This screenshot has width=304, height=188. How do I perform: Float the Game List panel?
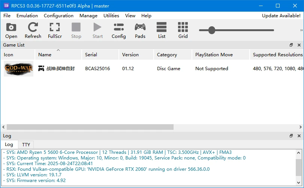pyautogui.click(x=291, y=45)
